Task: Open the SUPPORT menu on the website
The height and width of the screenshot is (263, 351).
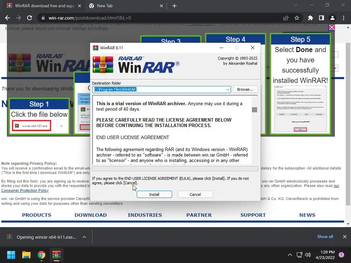Action: [x=253, y=215]
